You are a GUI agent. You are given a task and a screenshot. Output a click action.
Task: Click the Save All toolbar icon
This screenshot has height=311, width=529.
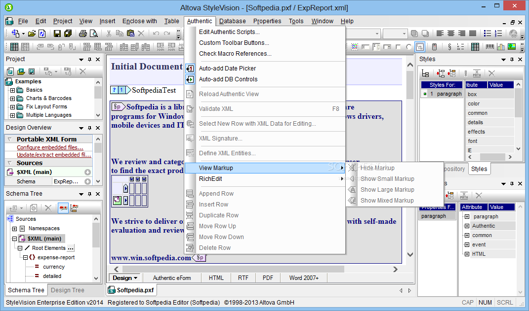pos(68,34)
